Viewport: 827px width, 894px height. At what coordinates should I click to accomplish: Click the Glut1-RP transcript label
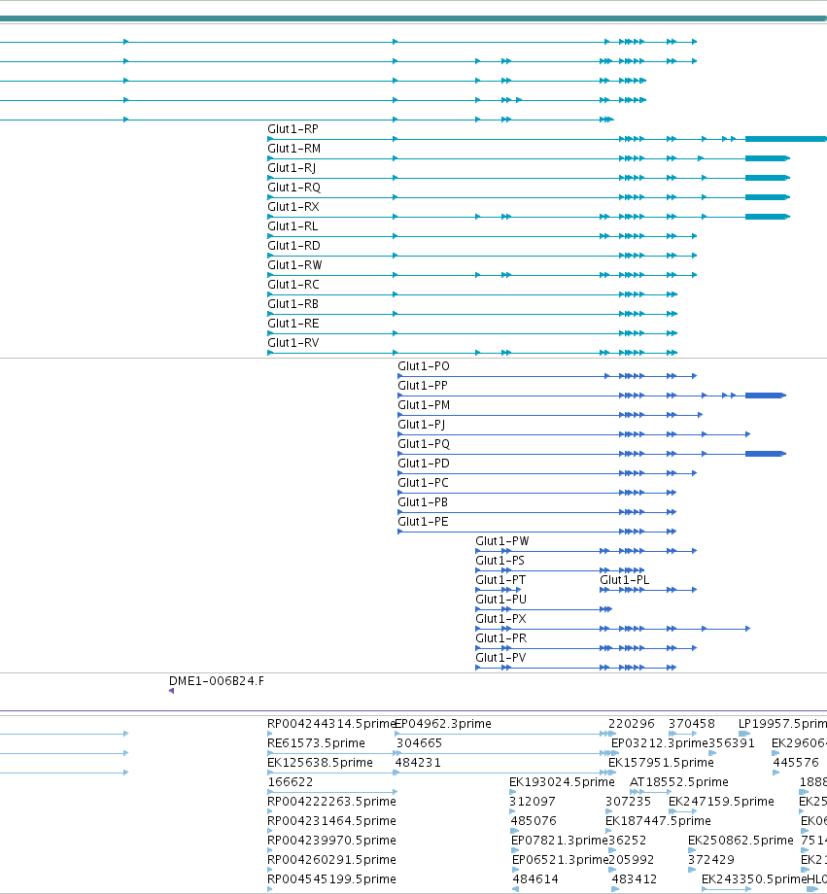pyautogui.click(x=293, y=129)
